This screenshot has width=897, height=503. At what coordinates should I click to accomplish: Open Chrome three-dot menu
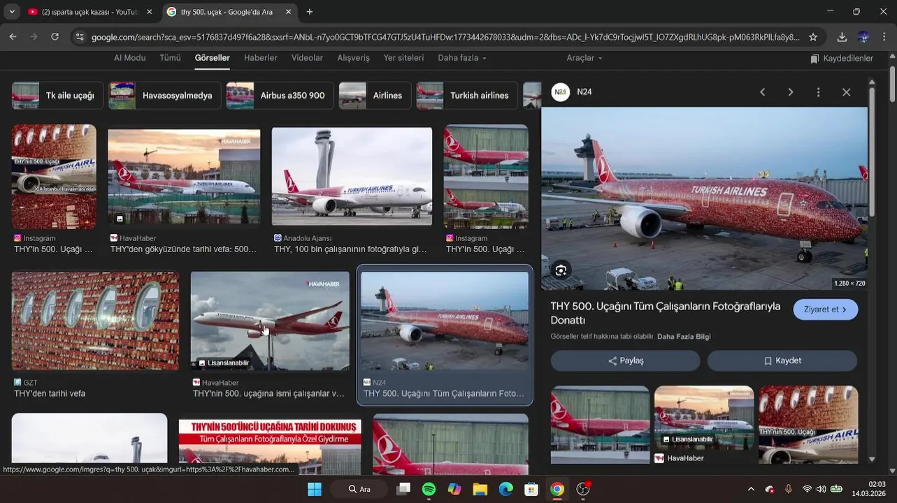tap(884, 37)
